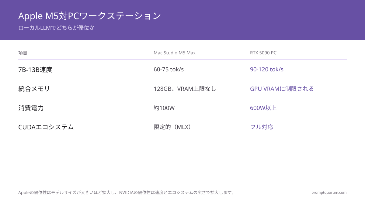Screen dimensions: 365x205
Task: Click the row label '統合メモリ'
Action: coord(34,89)
